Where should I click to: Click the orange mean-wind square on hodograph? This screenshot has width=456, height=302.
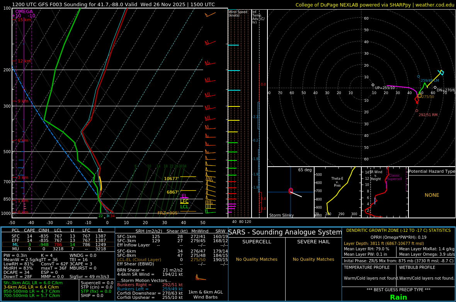[420, 96]
